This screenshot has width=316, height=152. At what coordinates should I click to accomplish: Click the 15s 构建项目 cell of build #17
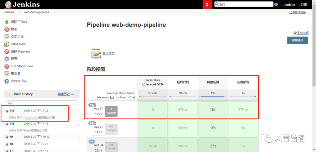pyautogui.click(x=213, y=110)
